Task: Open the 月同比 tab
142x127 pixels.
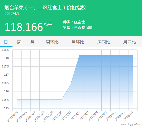Action: point(130,42)
